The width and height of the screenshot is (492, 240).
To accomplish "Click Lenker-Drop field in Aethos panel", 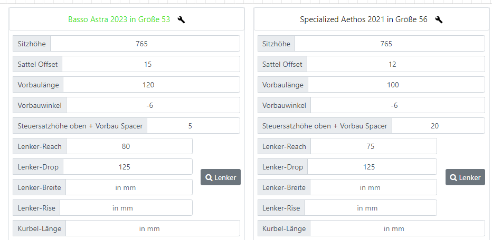I will 372,167.
